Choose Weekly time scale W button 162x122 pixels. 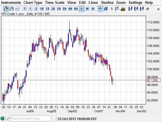pyautogui.click(x=87, y=9)
